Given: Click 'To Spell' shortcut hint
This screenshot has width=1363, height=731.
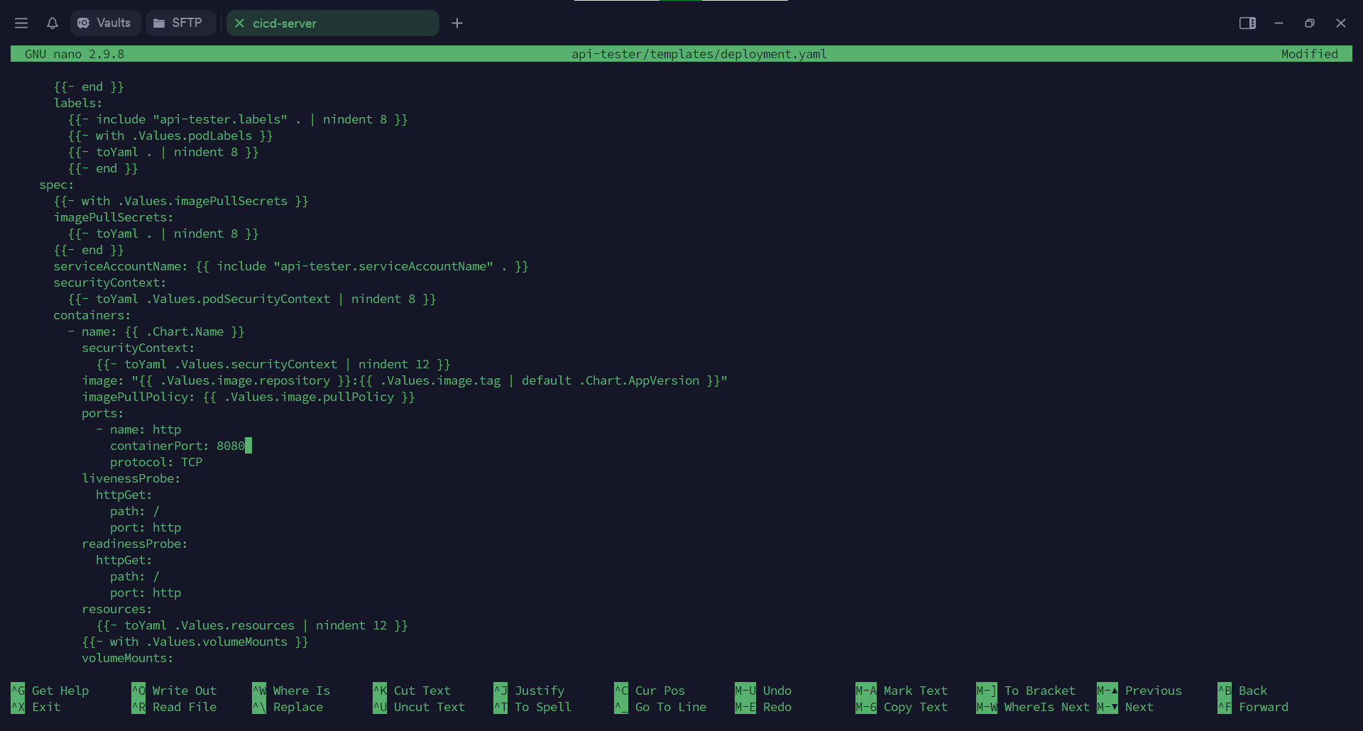Looking at the screenshot, I should coord(532,707).
